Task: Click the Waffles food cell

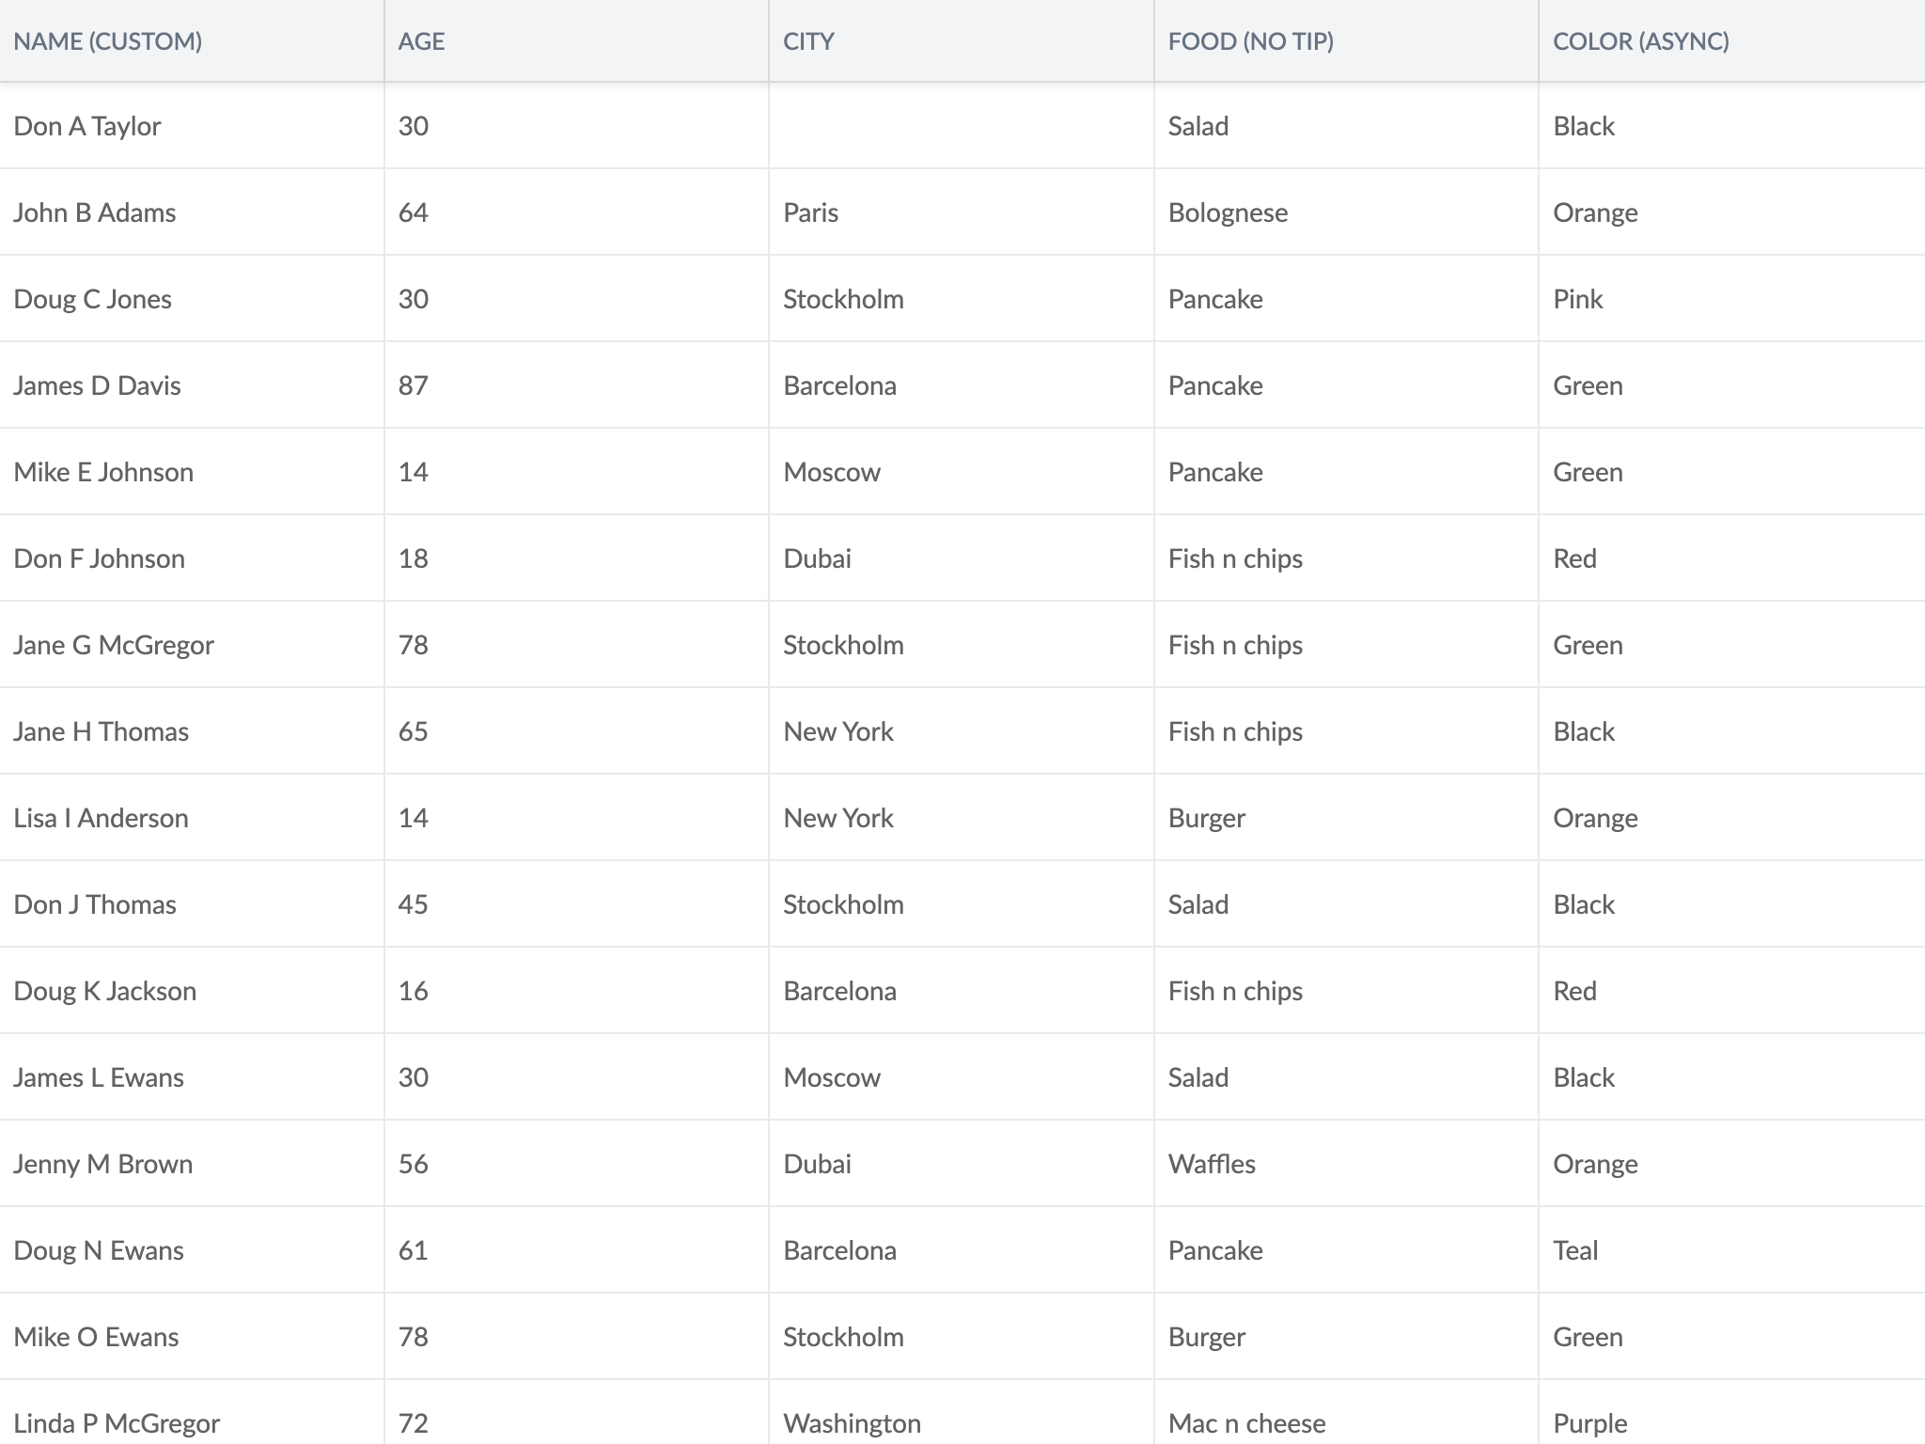Action: coord(1346,1164)
